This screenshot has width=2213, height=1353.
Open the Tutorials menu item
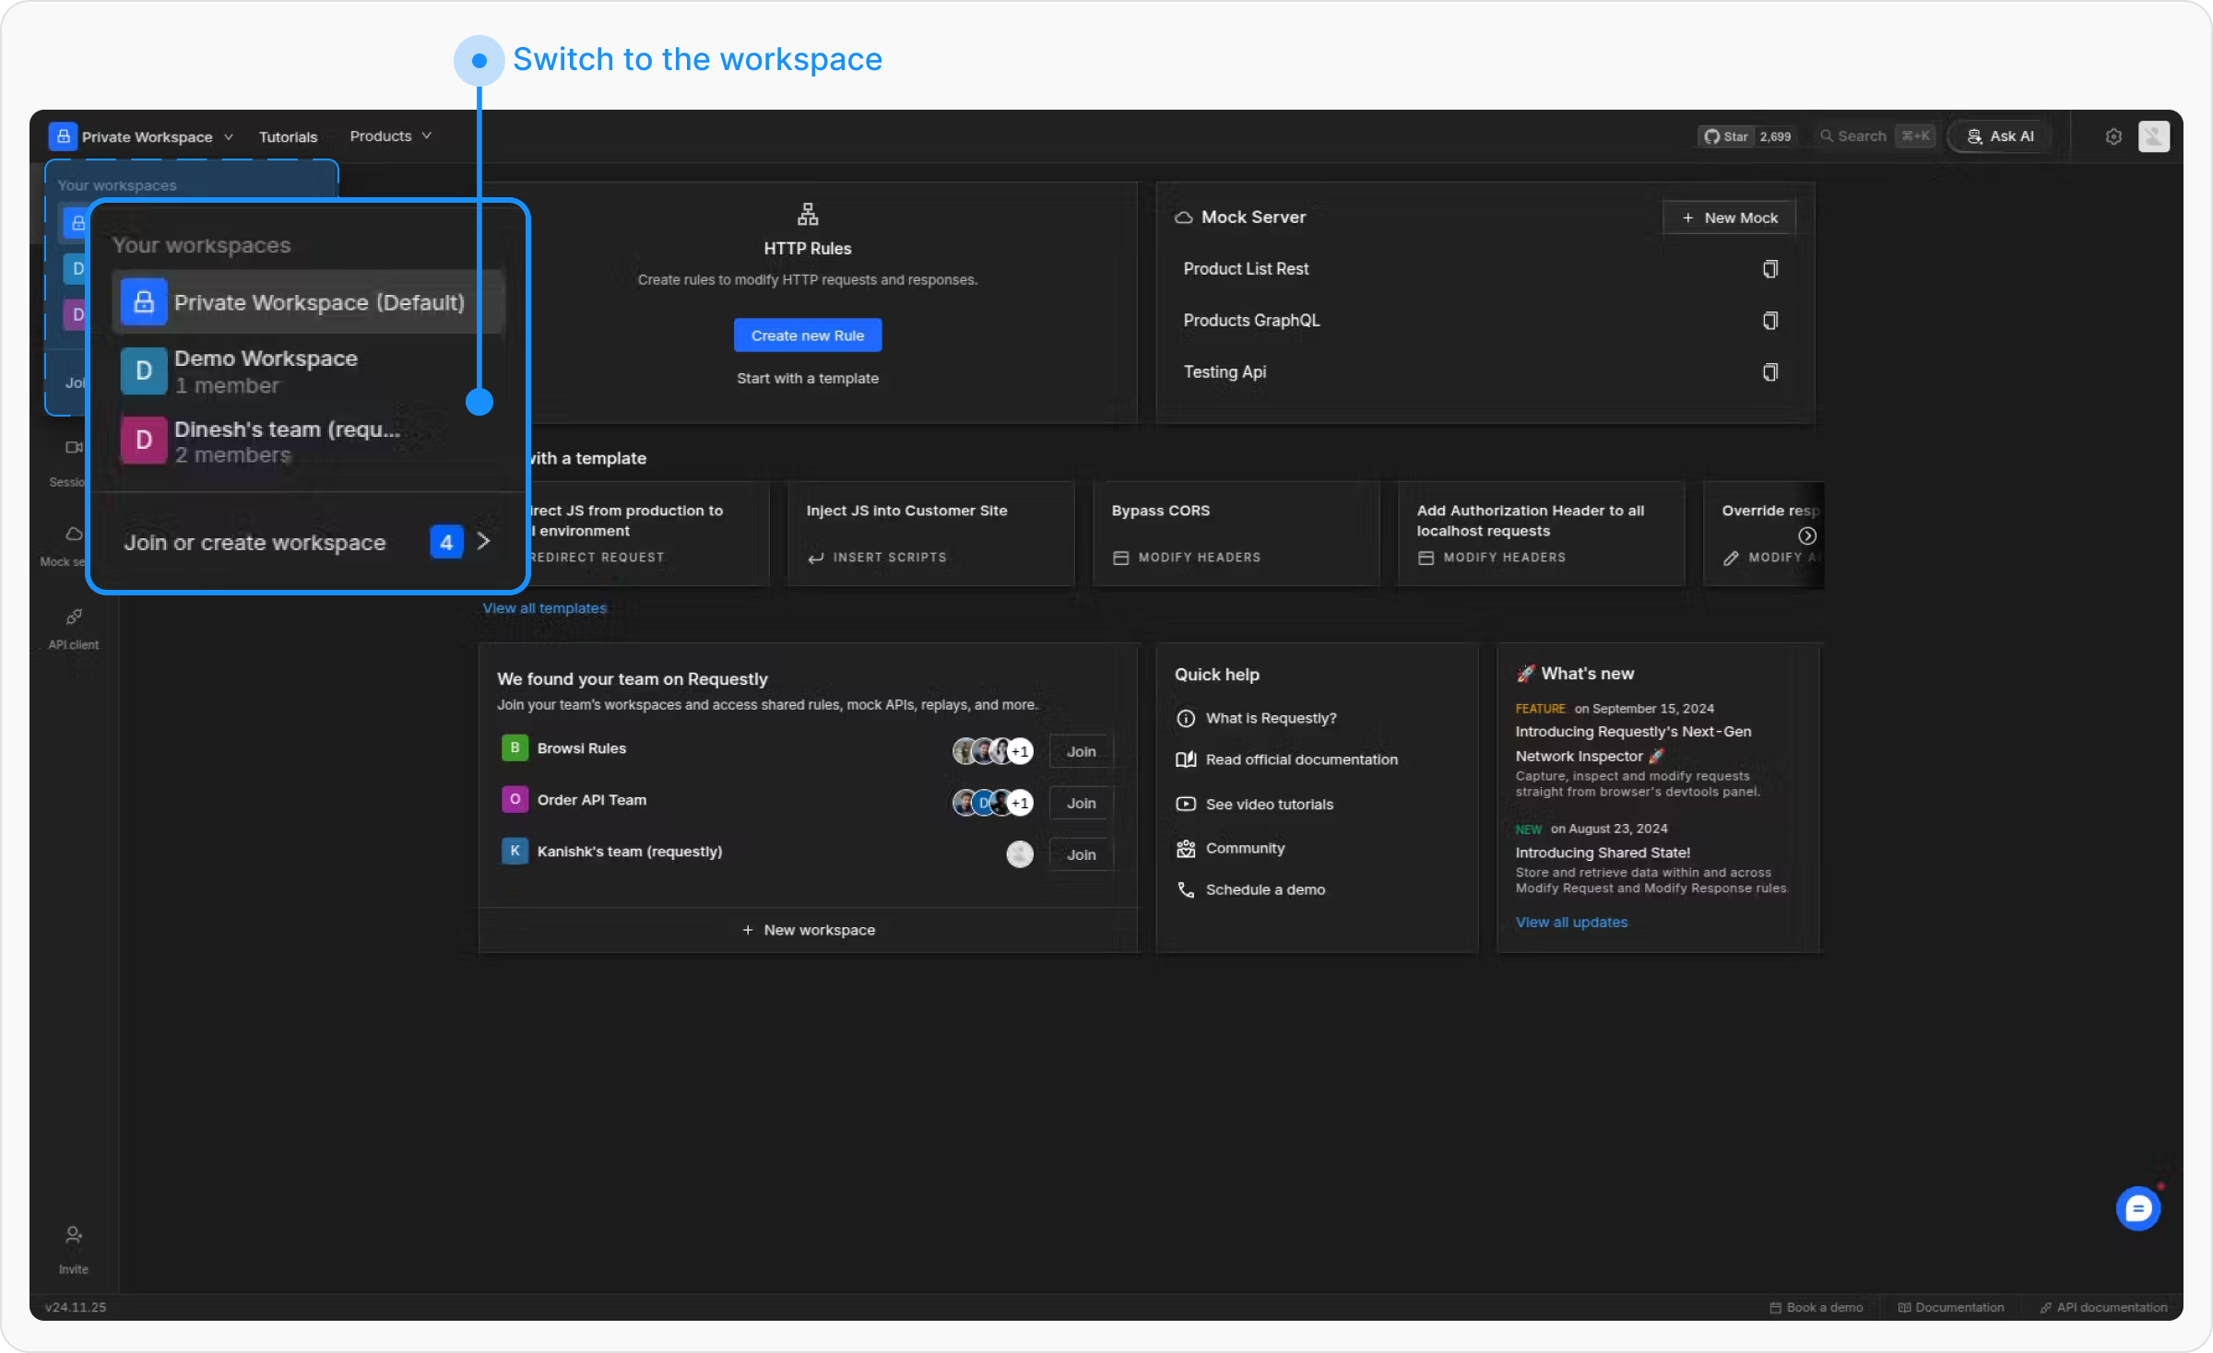coord(288,136)
